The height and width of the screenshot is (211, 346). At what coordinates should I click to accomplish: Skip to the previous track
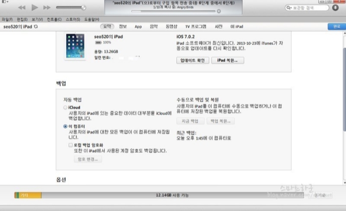[22, 8]
